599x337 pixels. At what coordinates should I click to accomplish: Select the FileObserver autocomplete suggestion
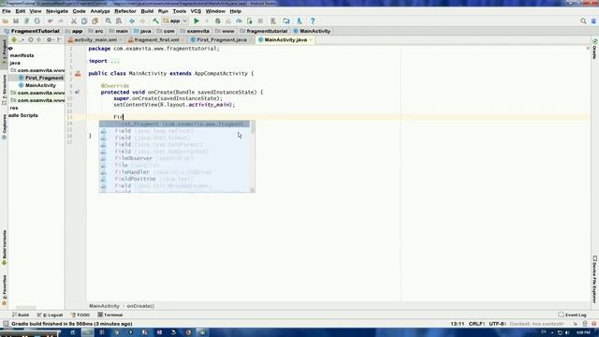pos(175,158)
